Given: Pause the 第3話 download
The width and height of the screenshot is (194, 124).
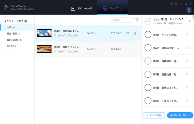Looking at the screenshot, I should coord(190,21).
